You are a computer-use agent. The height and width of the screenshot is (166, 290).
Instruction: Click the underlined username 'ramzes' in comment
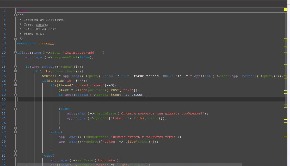point(42,24)
